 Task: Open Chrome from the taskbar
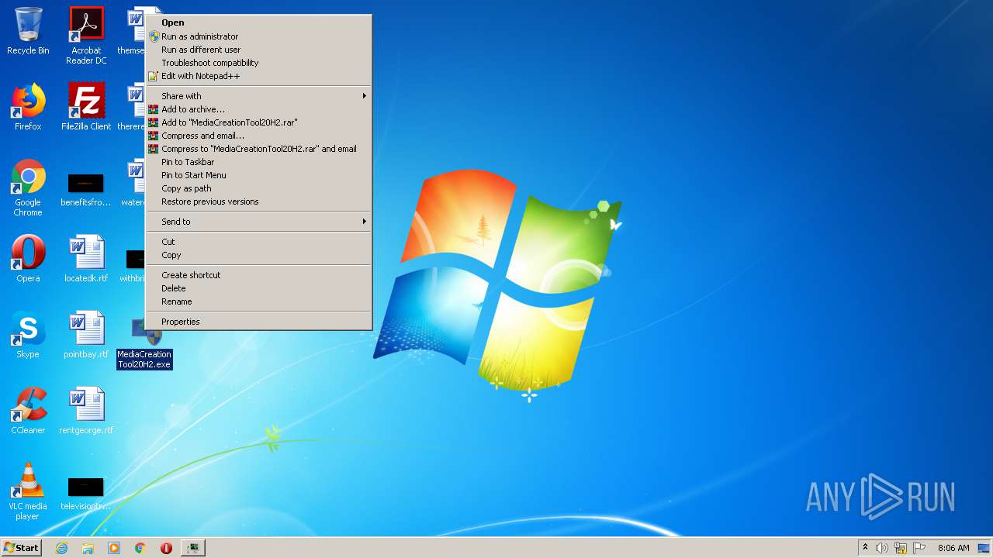click(140, 548)
